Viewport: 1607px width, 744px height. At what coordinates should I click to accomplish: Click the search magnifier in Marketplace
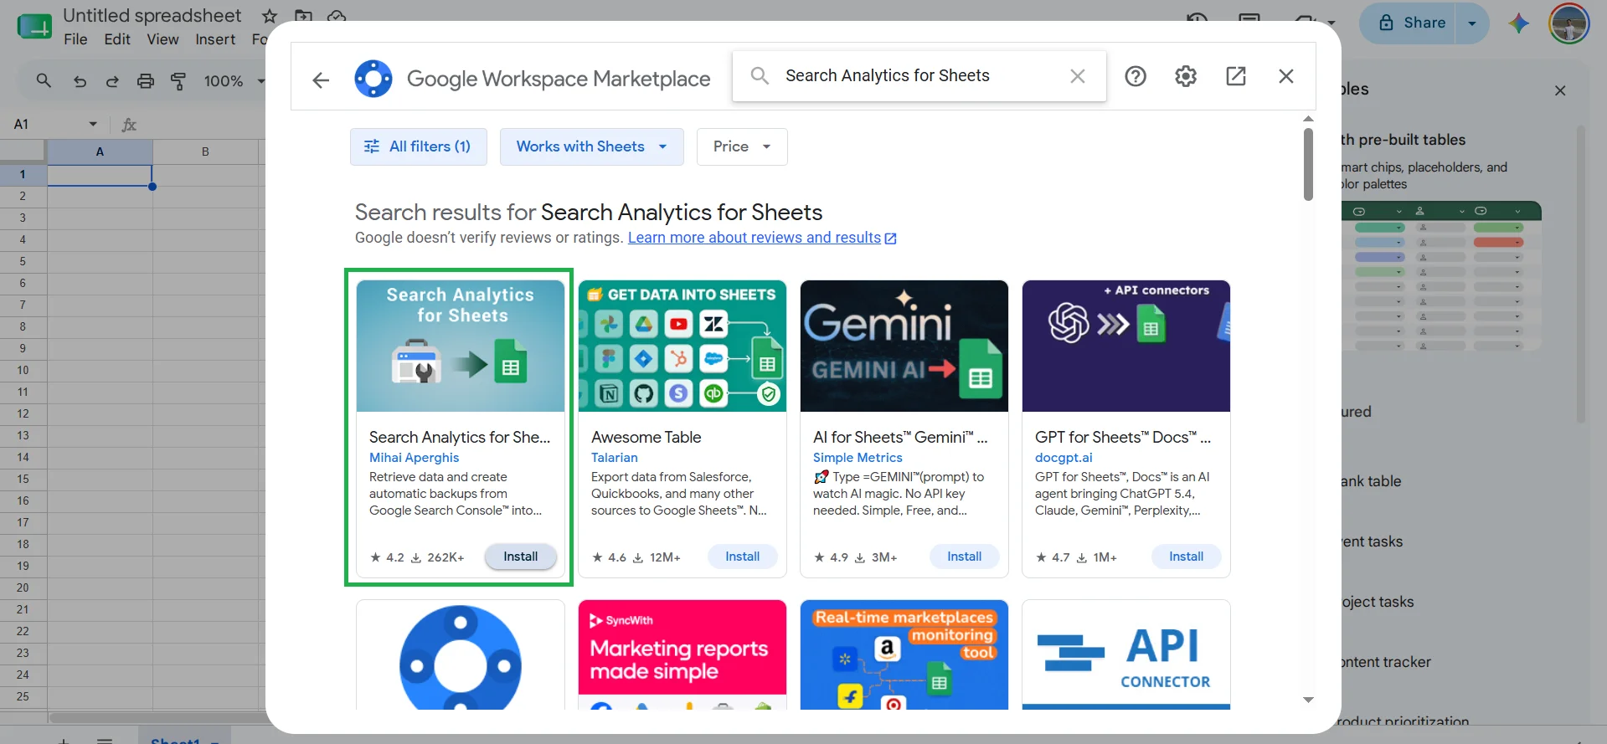760,76
